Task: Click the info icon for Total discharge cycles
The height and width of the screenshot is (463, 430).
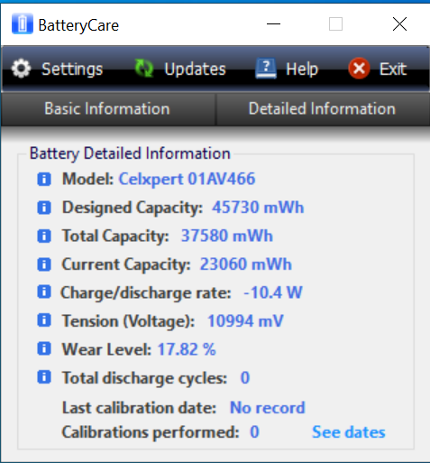Action: [x=44, y=377]
